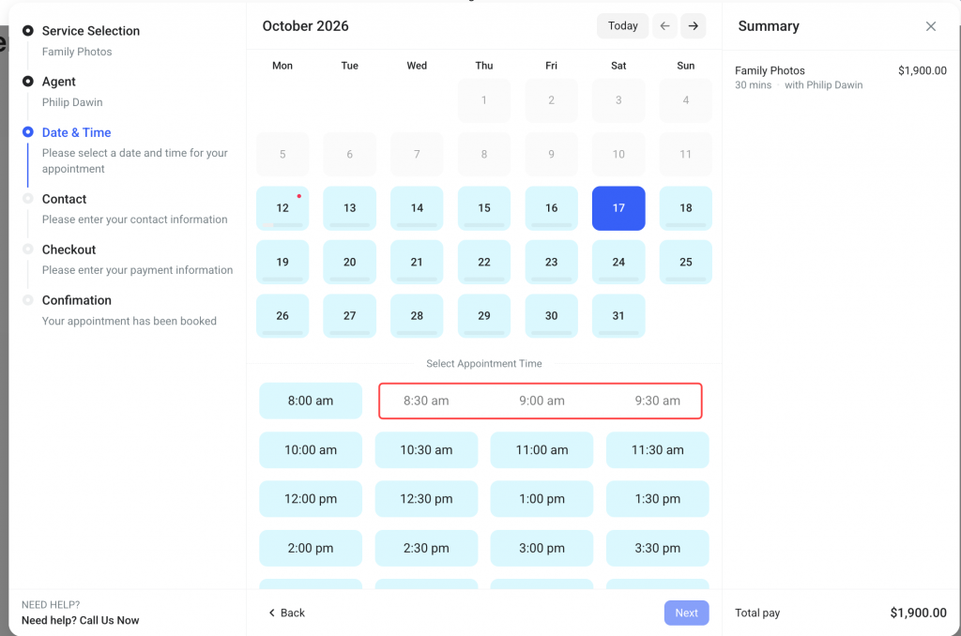The width and height of the screenshot is (961, 636).
Task: Click the $1,900.00 total pay amount
Action: [x=918, y=613]
